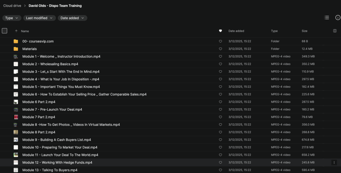Sort by the Date added column header
The height and width of the screenshot is (173, 341).
click(236, 31)
